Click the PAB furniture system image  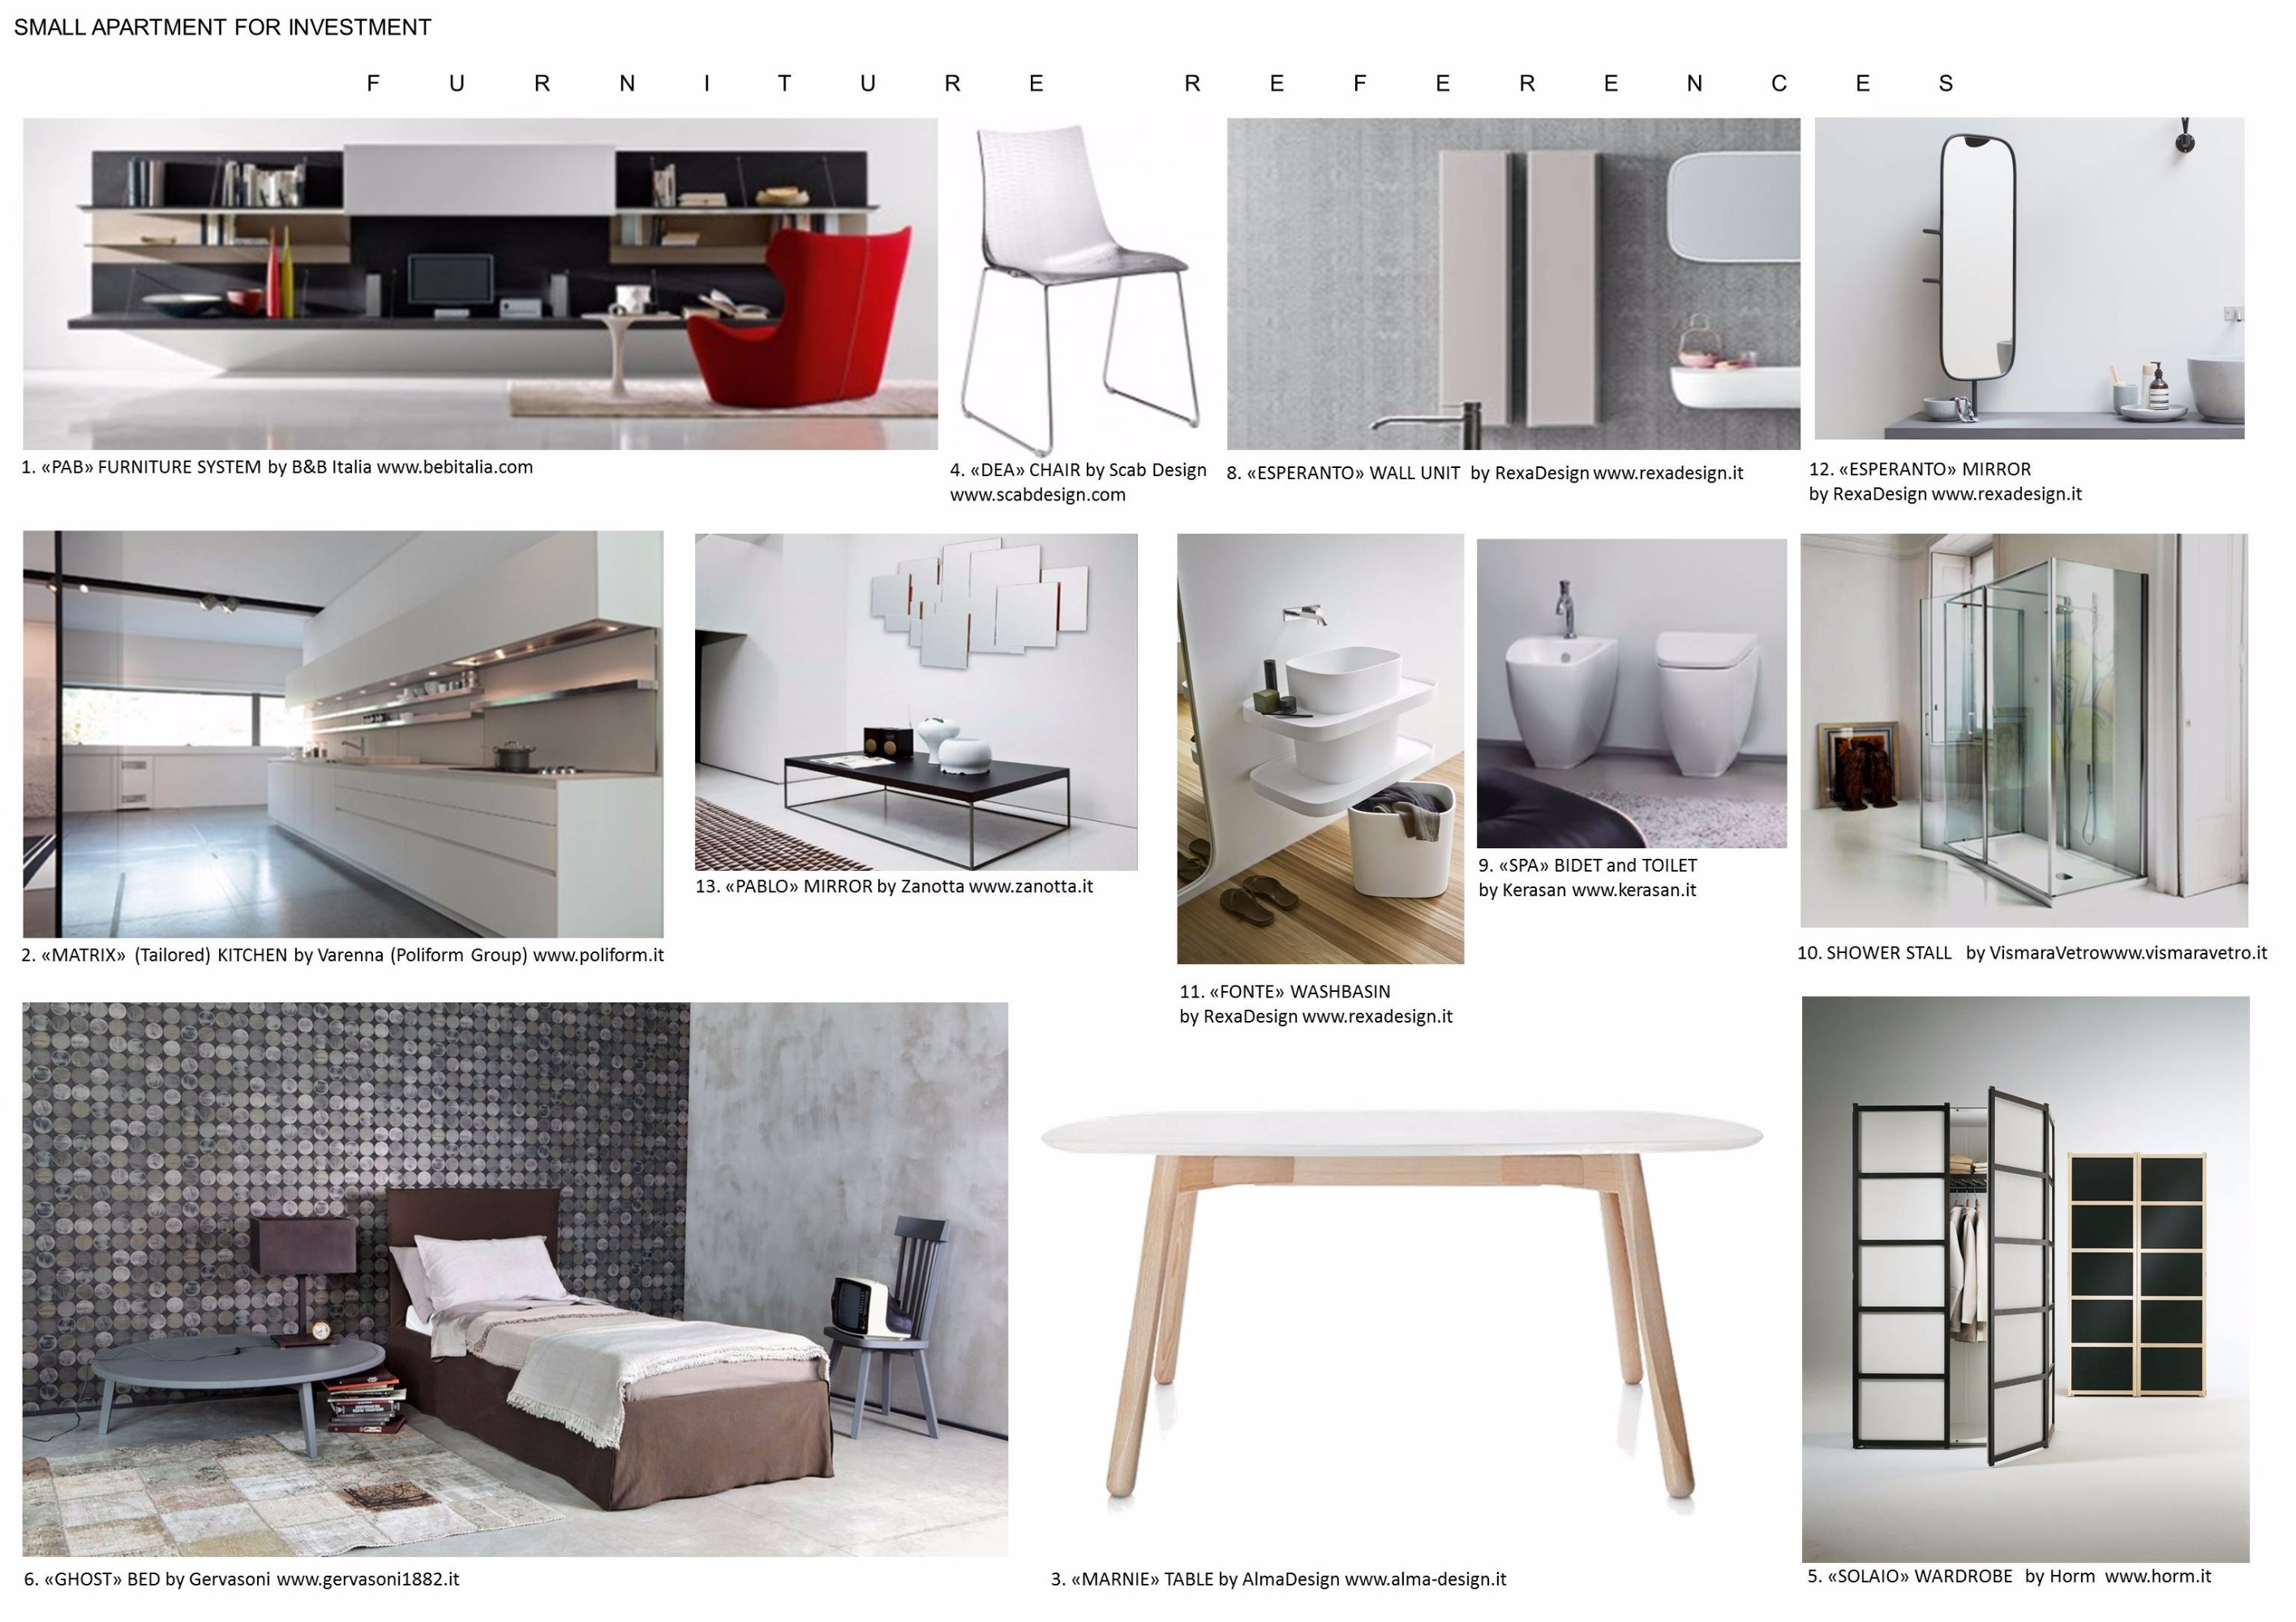tap(480, 284)
